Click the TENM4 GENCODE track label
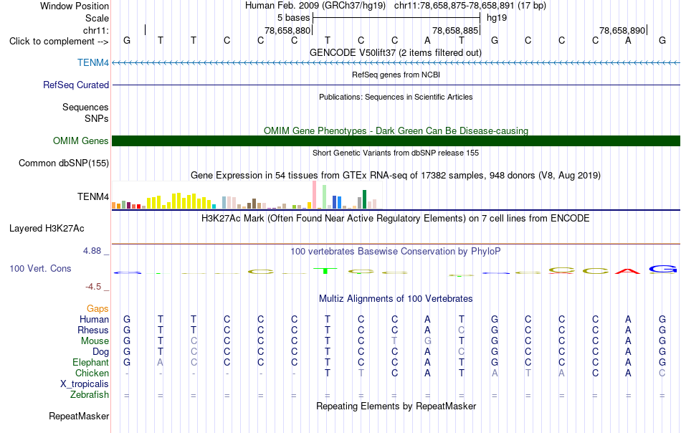681x433 pixels. point(93,62)
